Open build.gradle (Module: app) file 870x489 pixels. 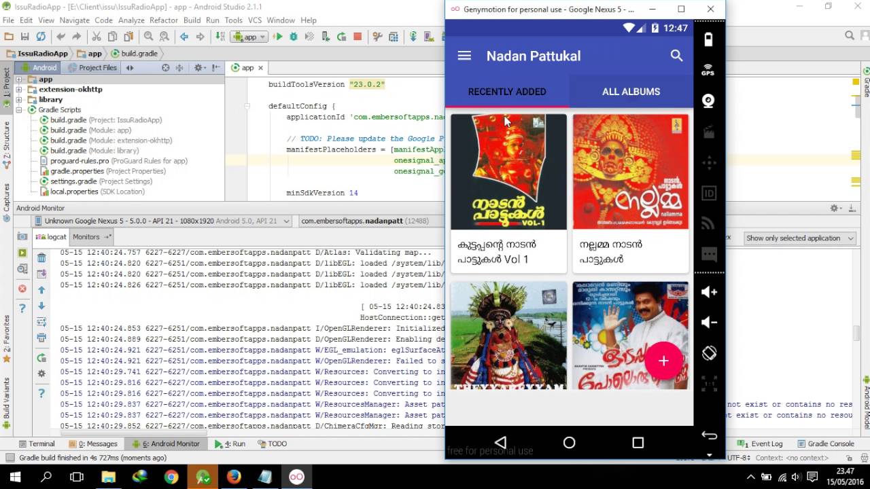[x=86, y=130]
